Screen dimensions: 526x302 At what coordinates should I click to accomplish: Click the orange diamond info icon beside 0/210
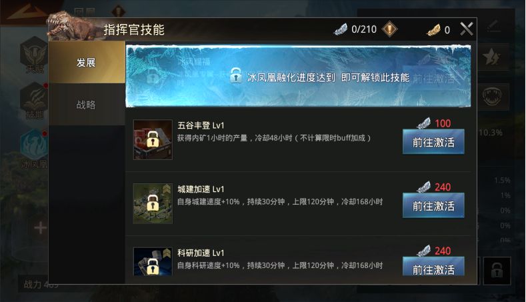coord(389,29)
